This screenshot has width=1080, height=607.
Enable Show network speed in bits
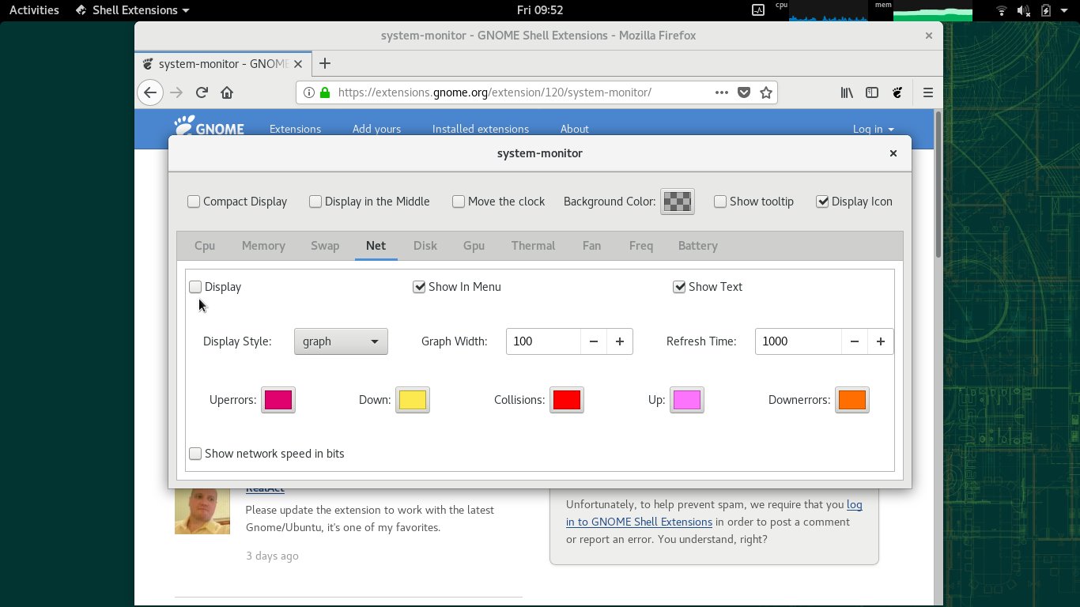[x=195, y=454]
